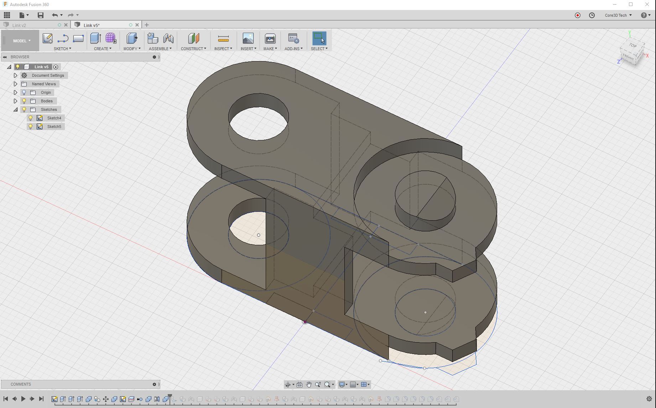Click the Save icon
The width and height of the screenshot is (656, 408).
[40, 15]
